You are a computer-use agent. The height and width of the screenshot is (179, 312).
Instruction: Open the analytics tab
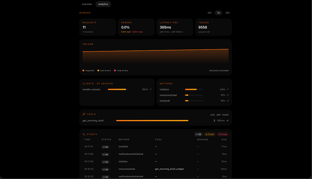click(x=103, y=4)
